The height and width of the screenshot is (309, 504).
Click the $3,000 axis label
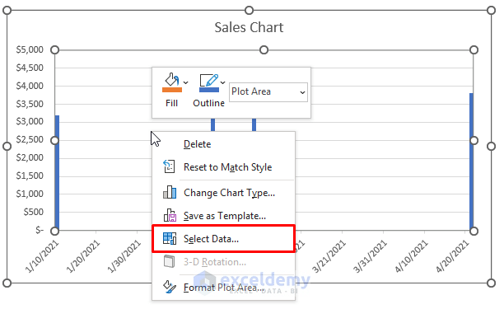pyautogui.click(x=30, y=121)
